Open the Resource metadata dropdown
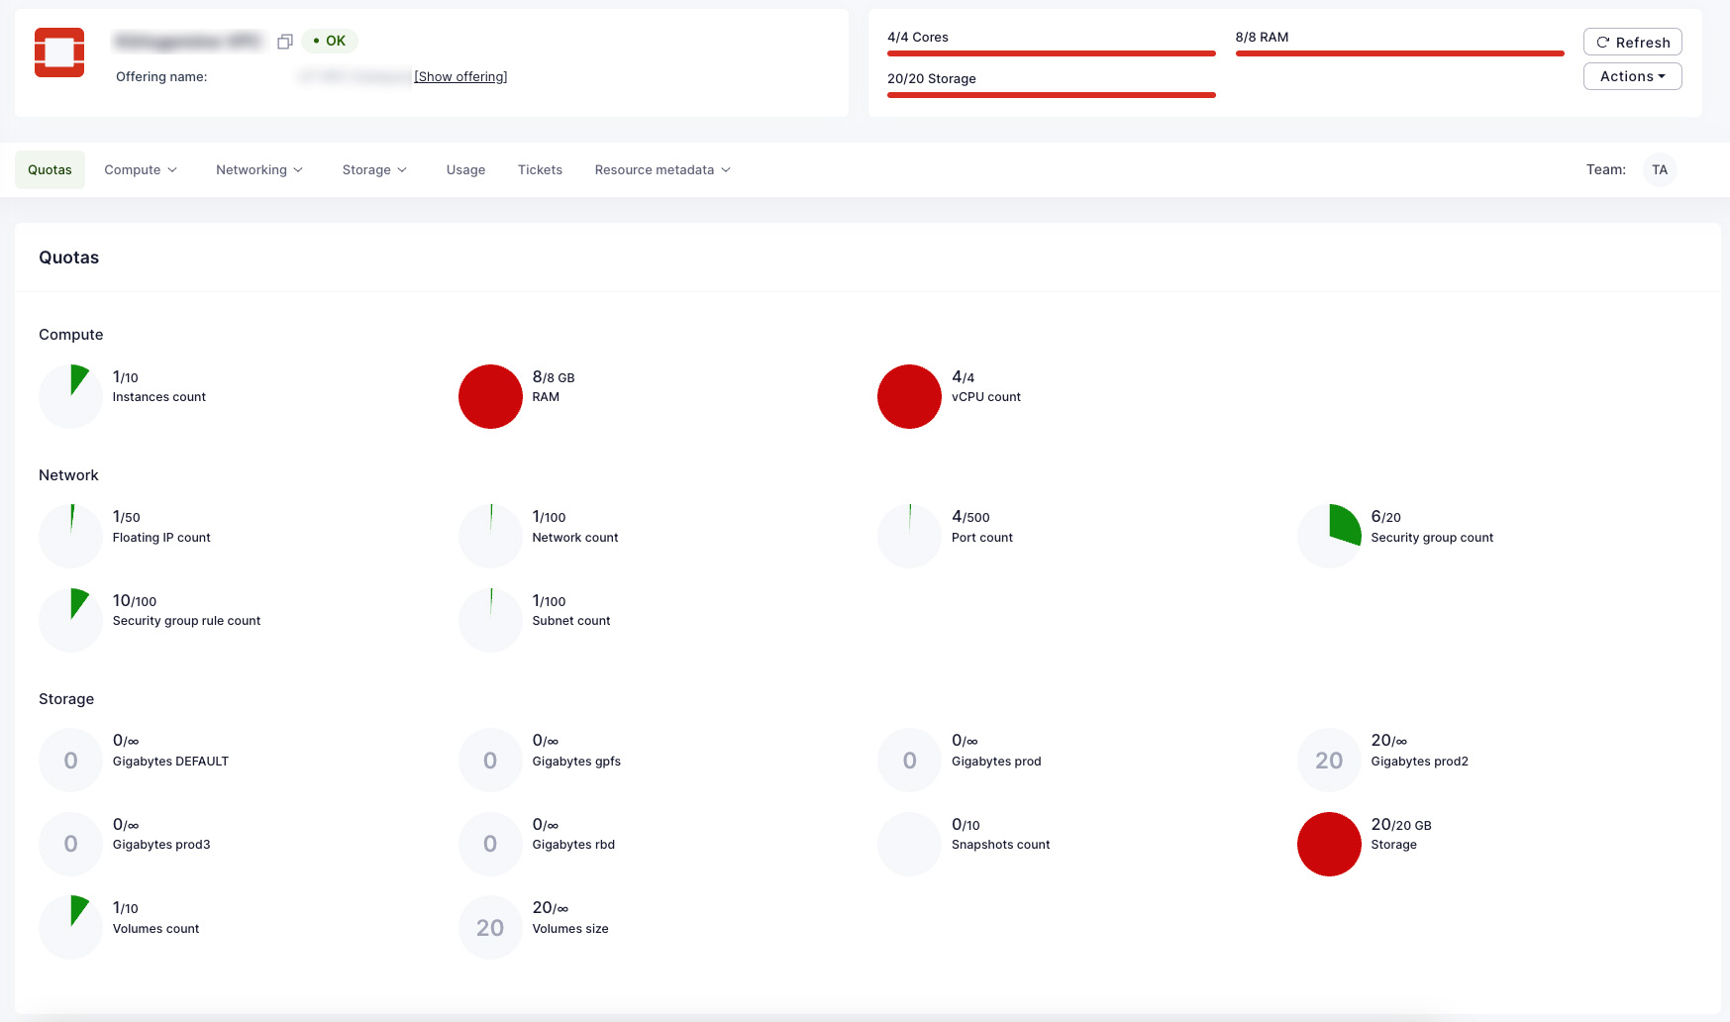This screenshot has width=1730, height=1022. 662,170
